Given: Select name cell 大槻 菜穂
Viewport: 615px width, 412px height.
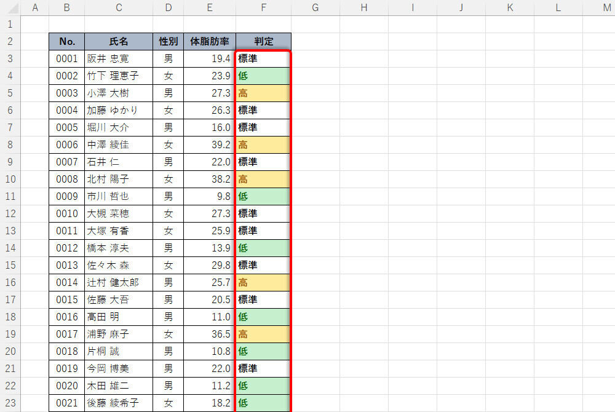Looking at the screenshot, I should point(119,213).
